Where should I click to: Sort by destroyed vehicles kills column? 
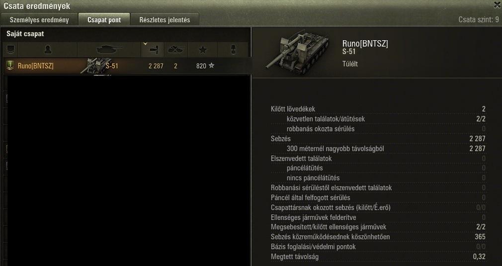tap(176, 50)
